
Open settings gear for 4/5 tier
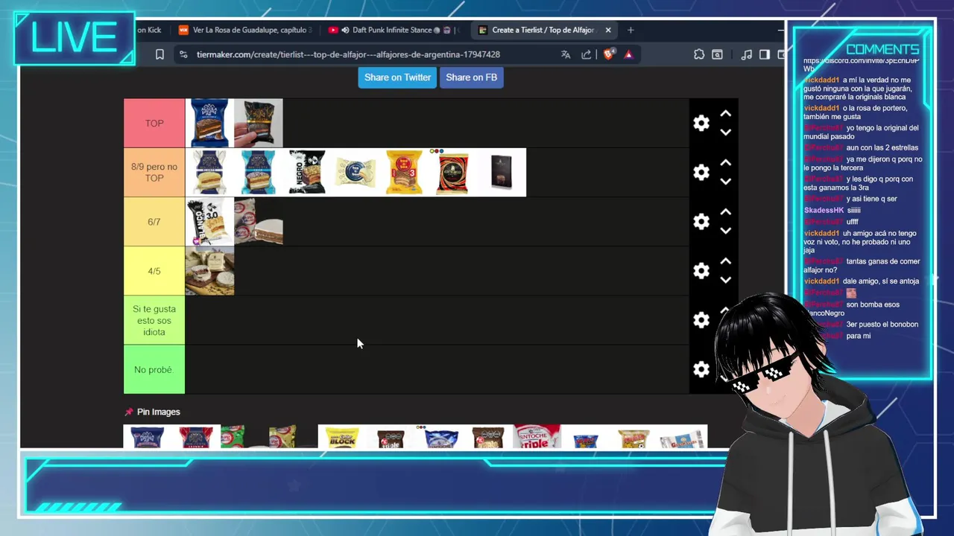click(701, 271)
